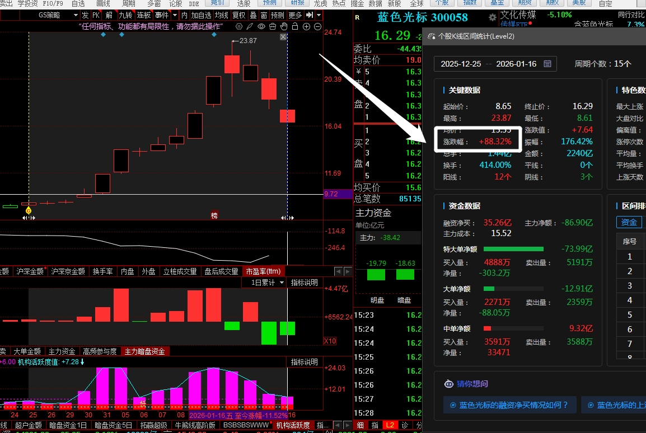Click the 榜 marker on the chart timeline
The image size is (646, 433).
pos(214,215)
